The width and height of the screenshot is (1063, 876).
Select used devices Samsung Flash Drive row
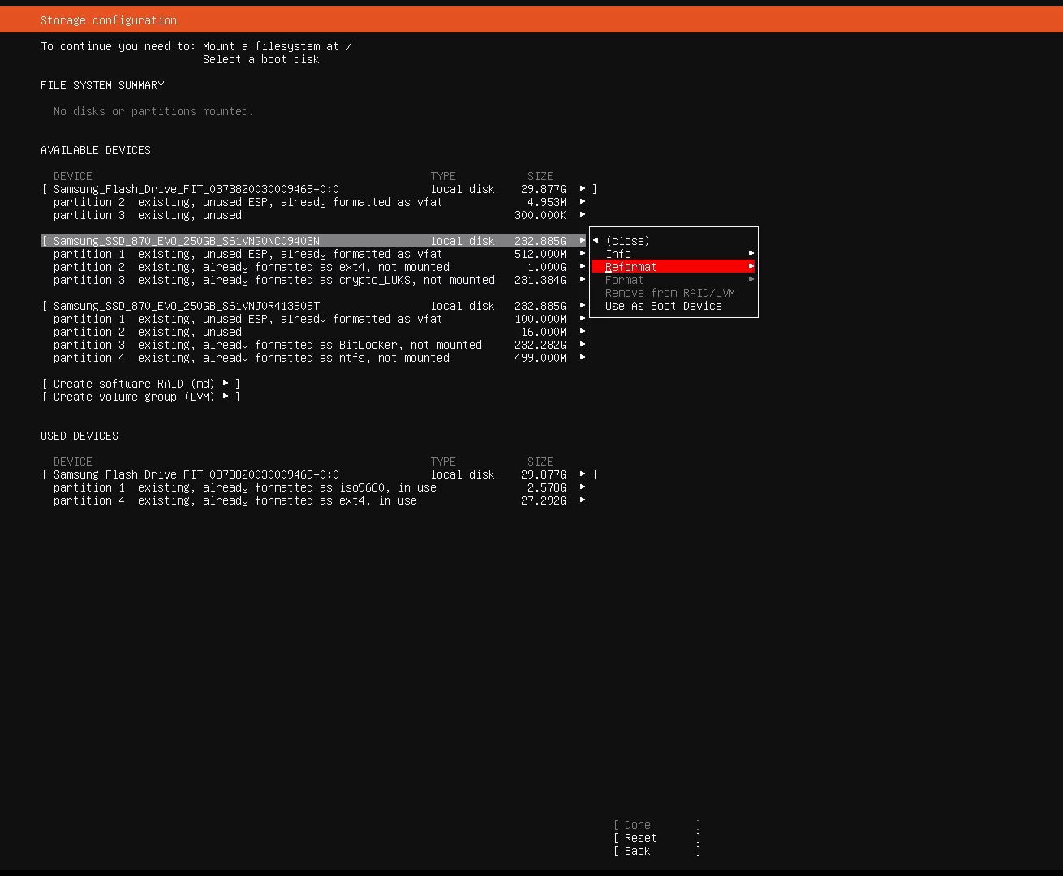(x=320, y=474)
